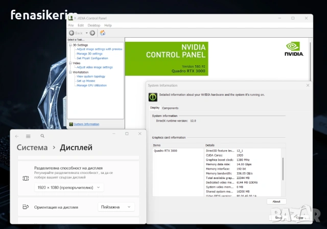Select Adjust video image settings
This screenshot has width=327, height=229.
pos(95,67)
